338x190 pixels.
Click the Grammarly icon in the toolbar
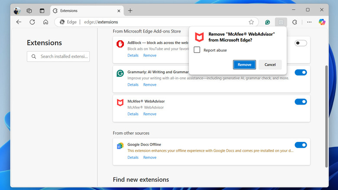[268, 22]
